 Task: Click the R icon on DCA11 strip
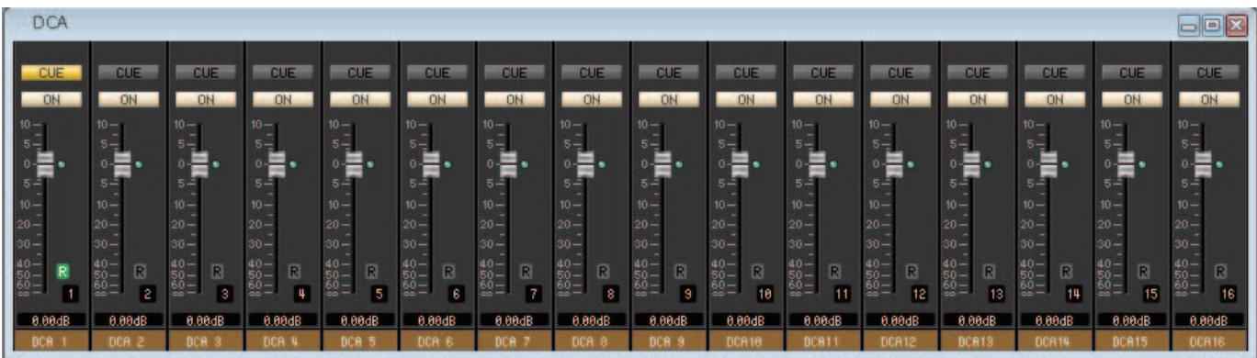pos(834,271)
